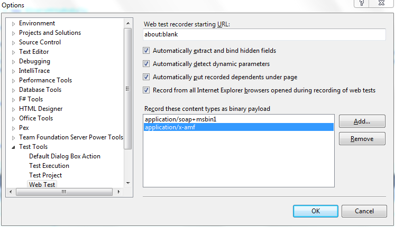The width and height of the screenshot is (395, 227).
Task: Click the Add... button
Action: click(362, 121)
